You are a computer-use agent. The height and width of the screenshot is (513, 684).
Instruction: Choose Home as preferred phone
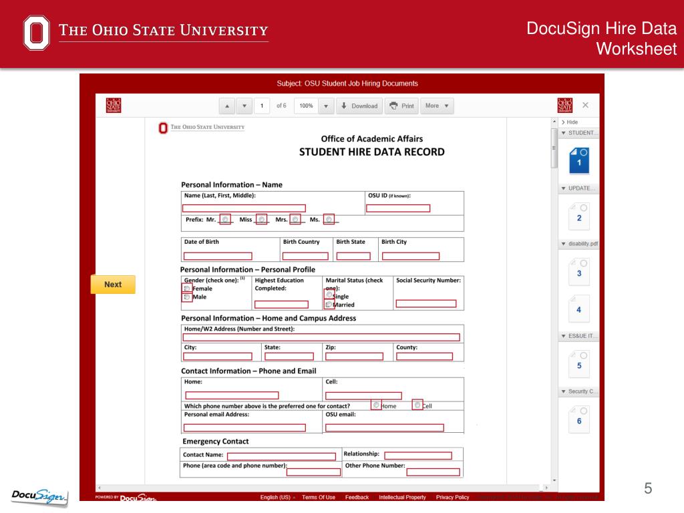tap(376, 405)
